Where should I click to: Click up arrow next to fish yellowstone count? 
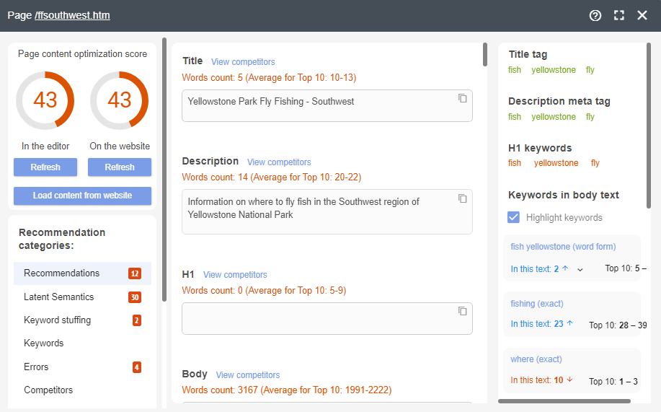[565, 268]
